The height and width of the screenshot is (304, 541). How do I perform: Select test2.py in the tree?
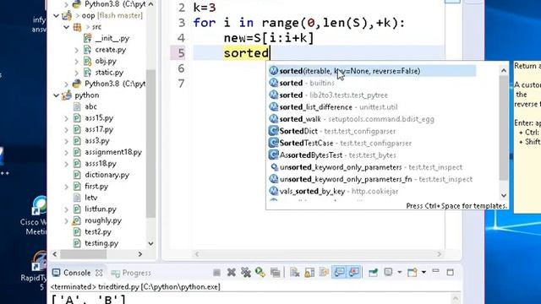point(98,231)
